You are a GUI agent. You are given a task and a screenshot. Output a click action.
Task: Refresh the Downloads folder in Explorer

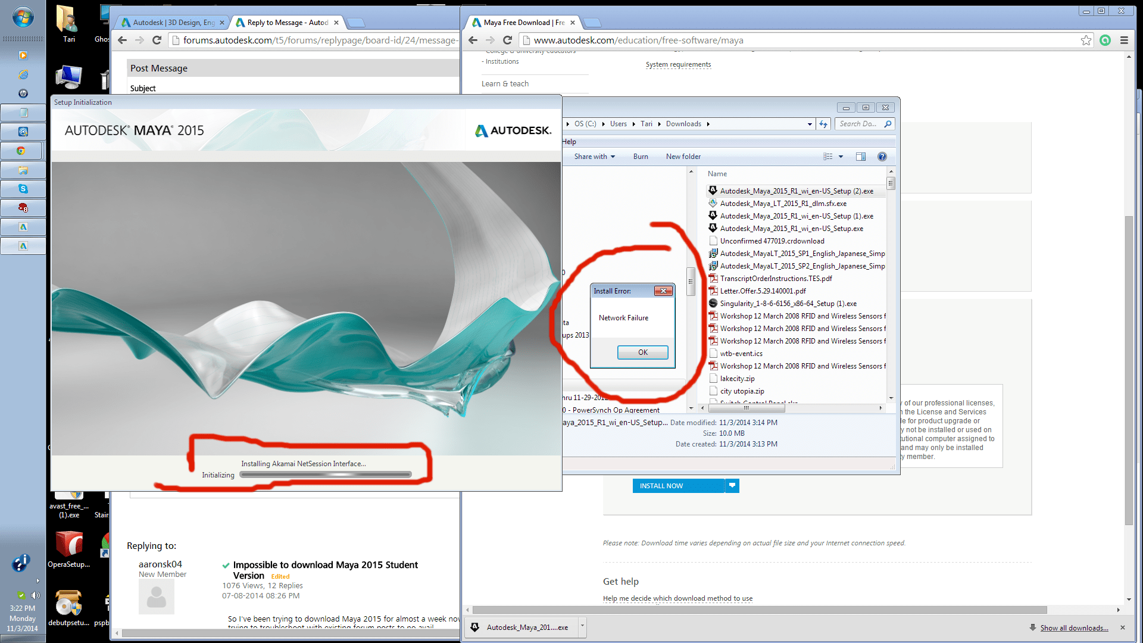(823, 124)
